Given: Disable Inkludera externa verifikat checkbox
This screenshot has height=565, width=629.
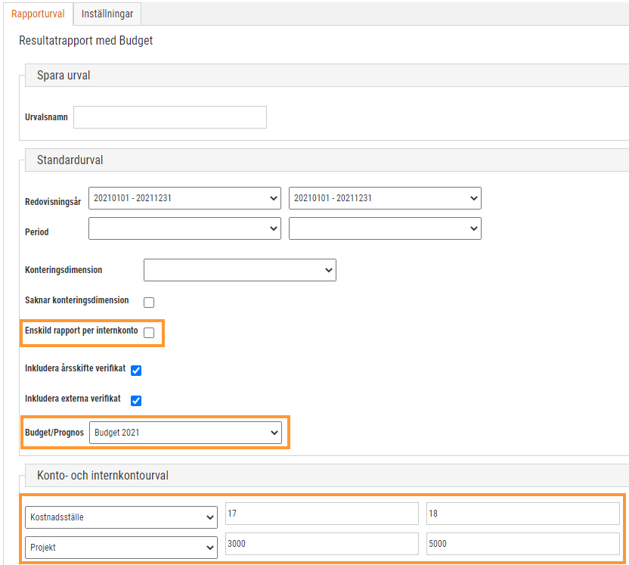Looking at the screenshot, I should pos(136,400).
